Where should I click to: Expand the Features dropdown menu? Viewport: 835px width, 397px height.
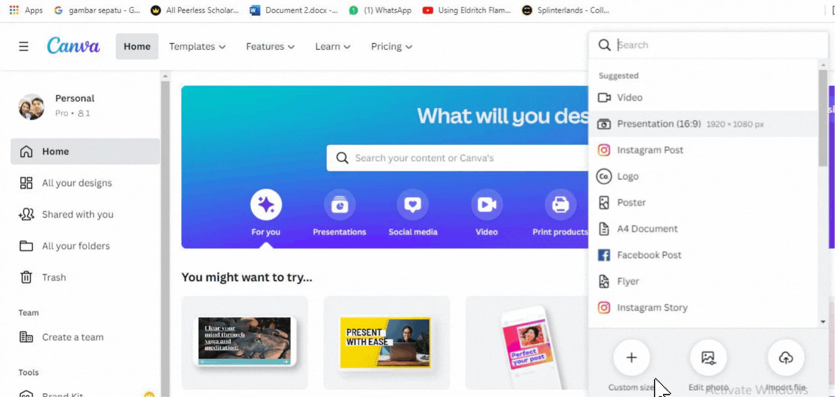point(270,46)
